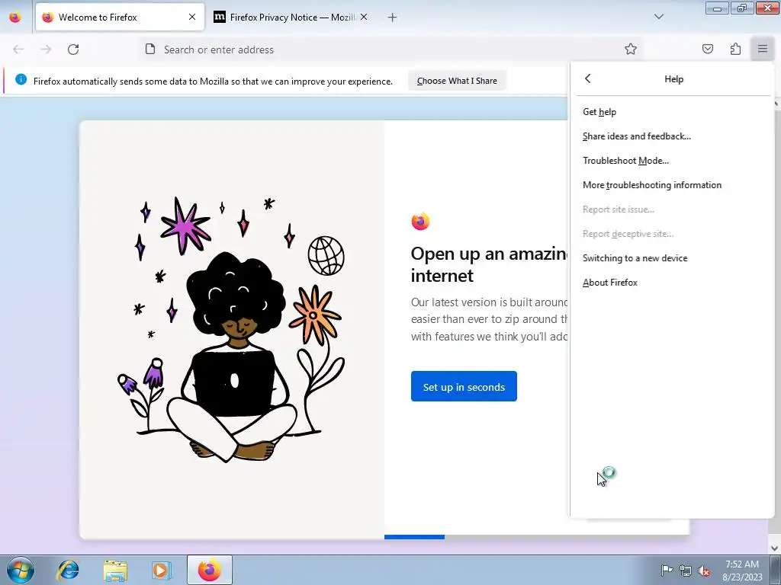
Task: Open More troubleshooting information
Action: 673,185
